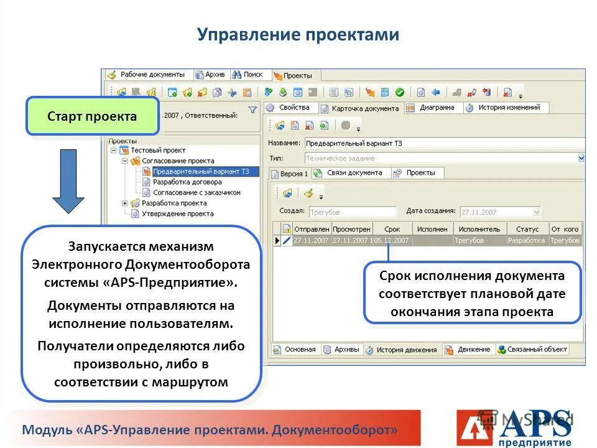Click the blue calendar window toolbar icon
This screenshot has height=448, width=597.
click(x=298, y=92)
